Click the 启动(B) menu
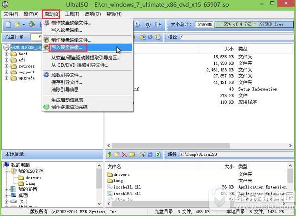The image size is (296, 216). [51, 14]
